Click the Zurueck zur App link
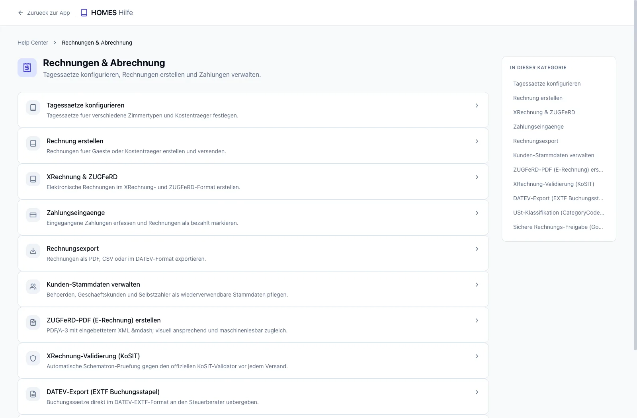637x418 pixels. 44,13
